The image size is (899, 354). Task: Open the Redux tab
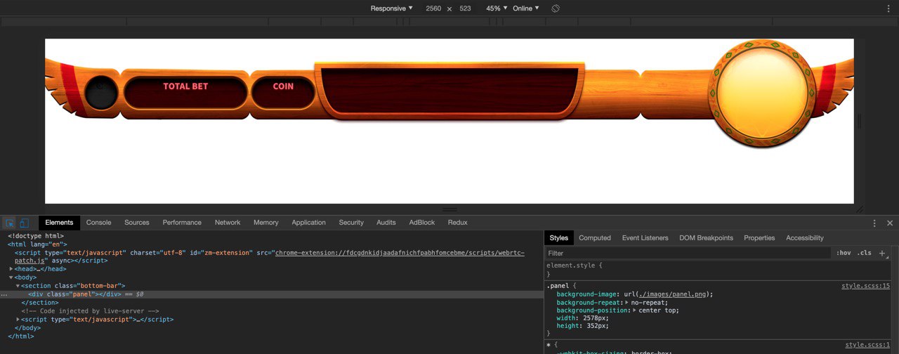(x=458, y=223)
